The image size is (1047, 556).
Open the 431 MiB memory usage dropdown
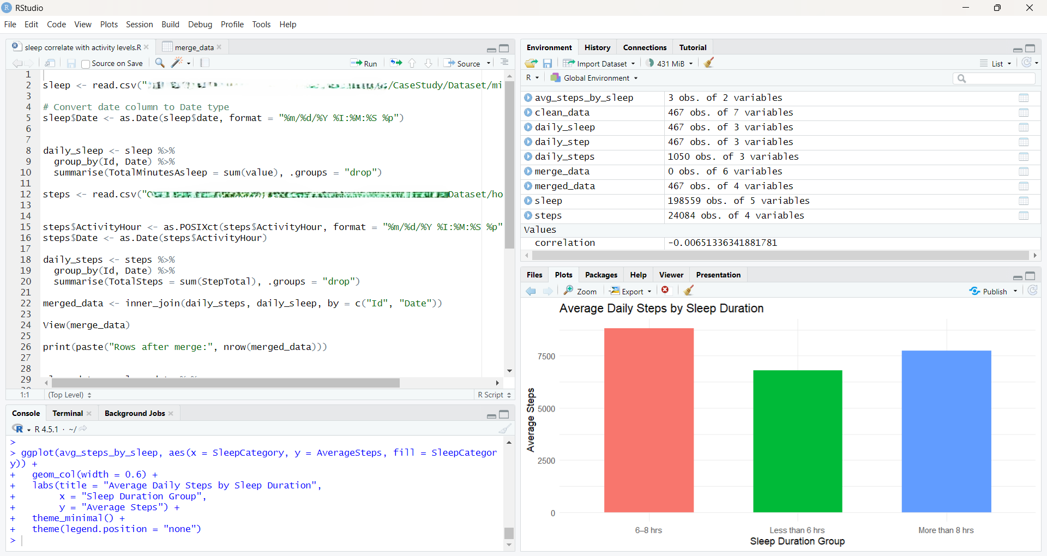coord(670,63)
